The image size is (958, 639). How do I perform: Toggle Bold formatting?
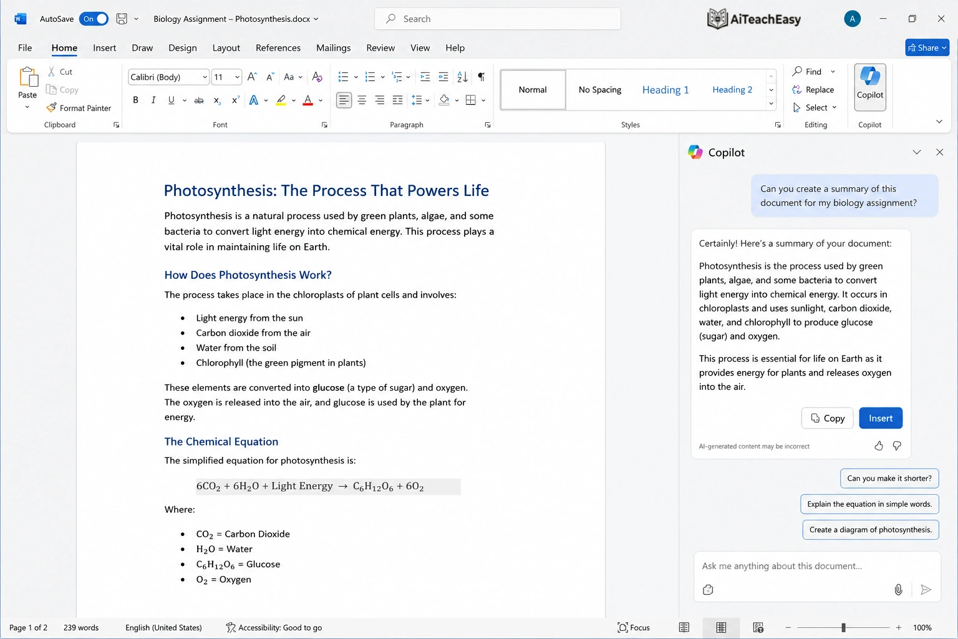click(x=135, y=100)
